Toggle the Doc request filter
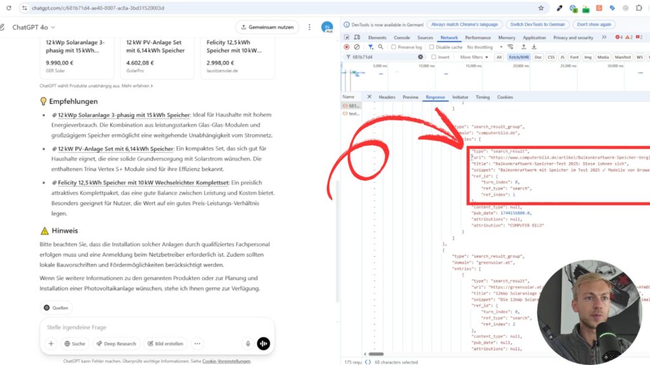 (x=538, y=57)
